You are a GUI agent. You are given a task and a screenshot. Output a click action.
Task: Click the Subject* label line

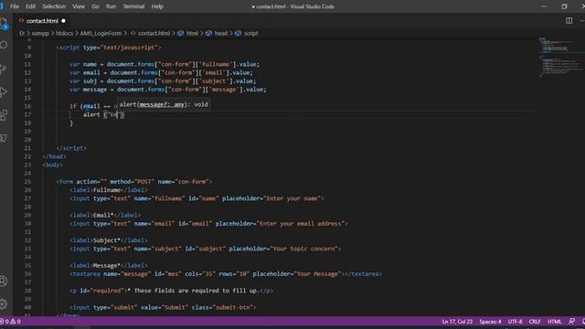(109, 240)
